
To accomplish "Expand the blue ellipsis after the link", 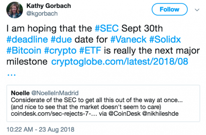I will coord(12,75).
